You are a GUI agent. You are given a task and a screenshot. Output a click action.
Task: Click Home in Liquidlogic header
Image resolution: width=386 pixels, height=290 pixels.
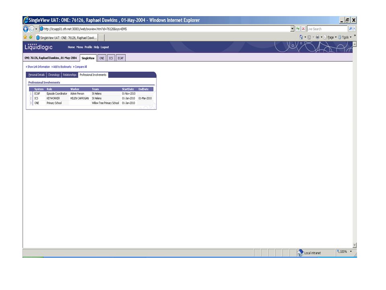point(71,47)
